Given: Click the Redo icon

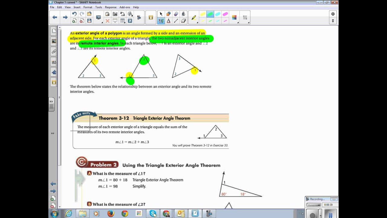Looking at the screenshot, I should (x=82, y=14).
